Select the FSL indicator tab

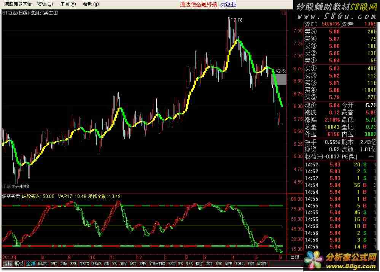[74, 264]
